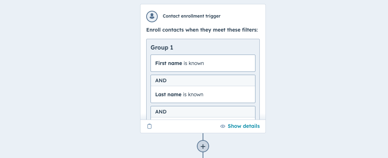Click the contact avatar icon in trigger header
388x158 pixels.
click(152, 16)
